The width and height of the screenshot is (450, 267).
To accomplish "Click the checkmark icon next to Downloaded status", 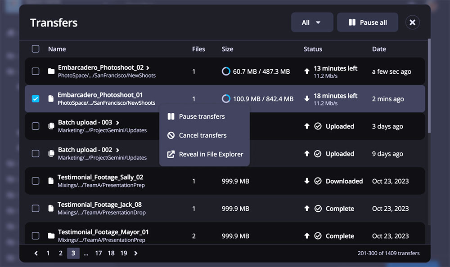I will [318, 181].
